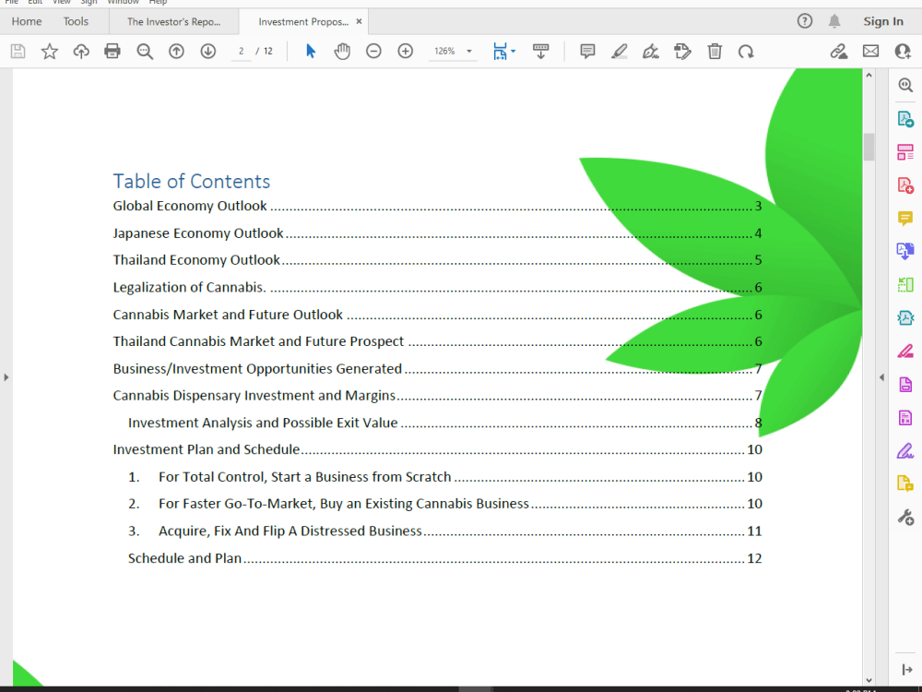Toggle favorites with the star icon
Screen dimensions: 922x692
(x=49, y=51)
